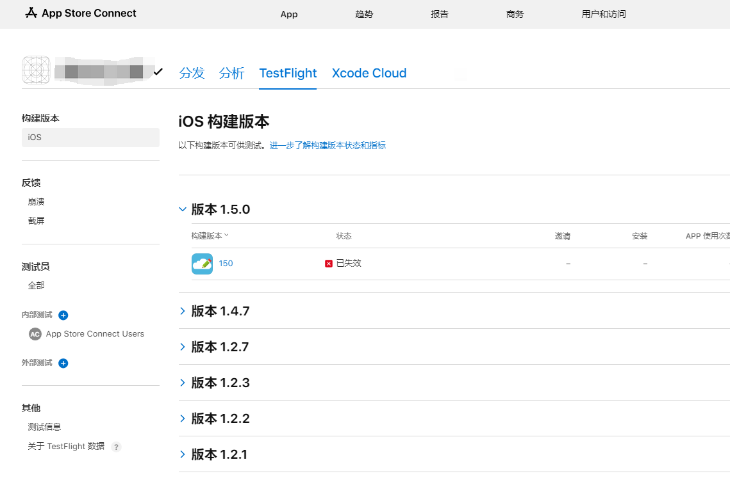Open the 商务 top navigation item
The image size is (730, 501).
point(515,15)
